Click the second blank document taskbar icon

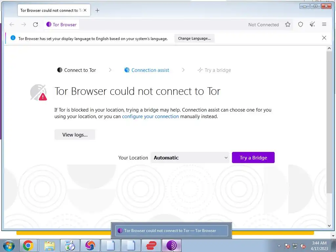point(131,245)
